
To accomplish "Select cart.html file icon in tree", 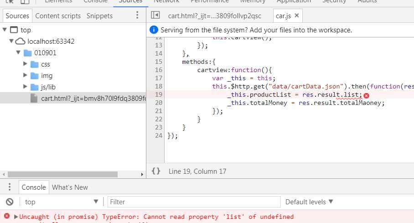I will (x=34, y=99).
